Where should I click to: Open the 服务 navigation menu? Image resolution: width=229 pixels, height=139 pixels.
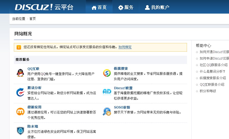point(126,7)
